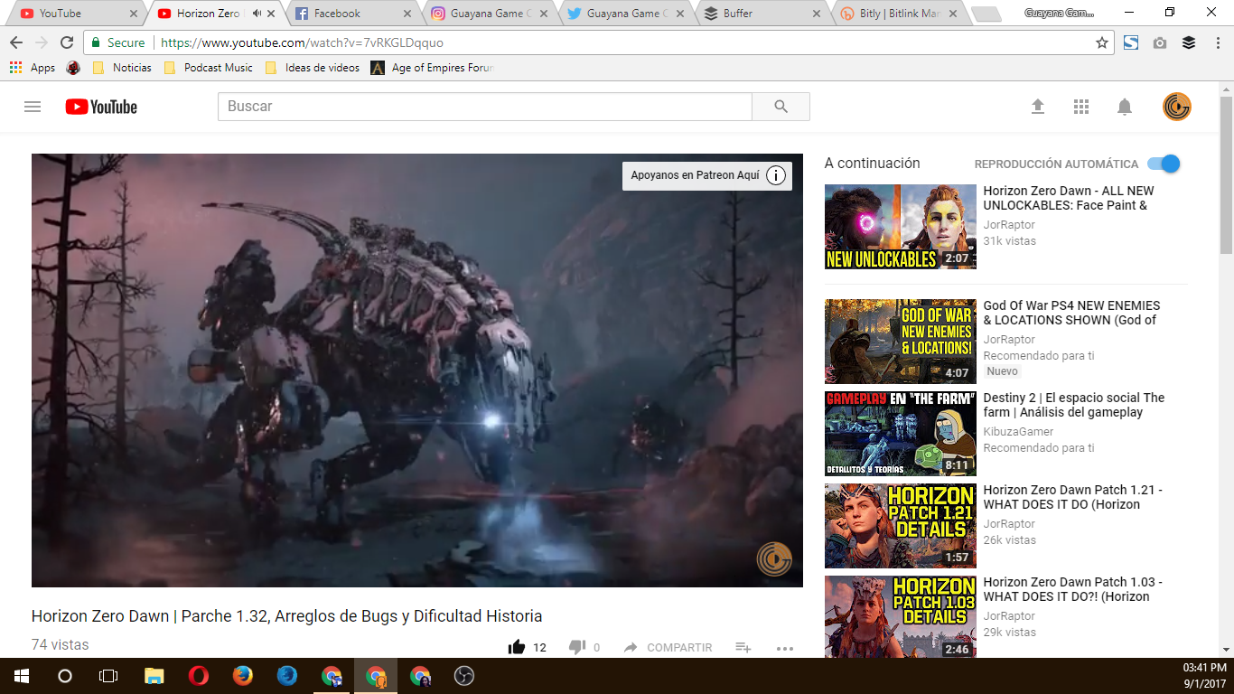Dislike the video with thumbs down
The image size is (1234, 694).
point(577,647)
